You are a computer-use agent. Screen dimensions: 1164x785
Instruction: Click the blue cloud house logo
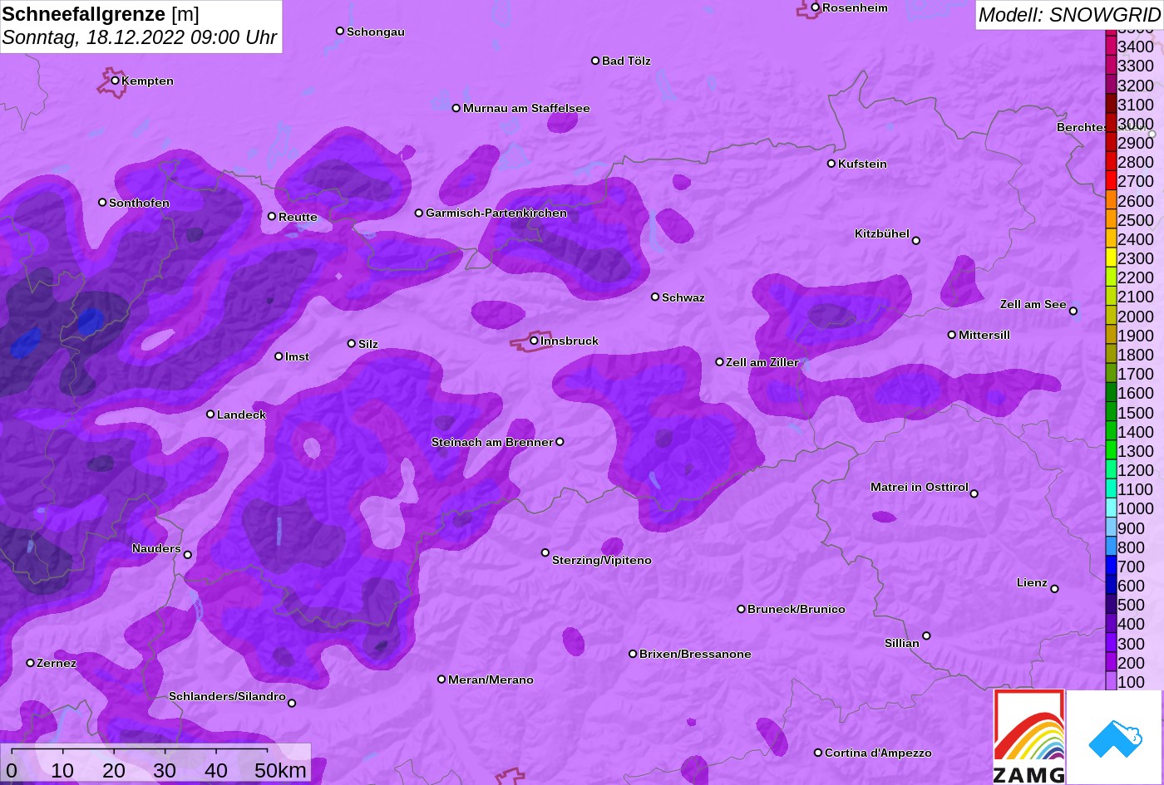(1114, 738)
